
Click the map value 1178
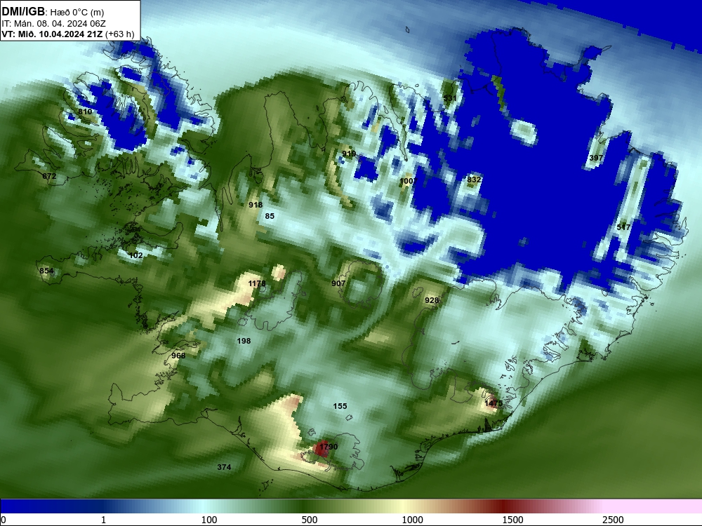point(257,283)
